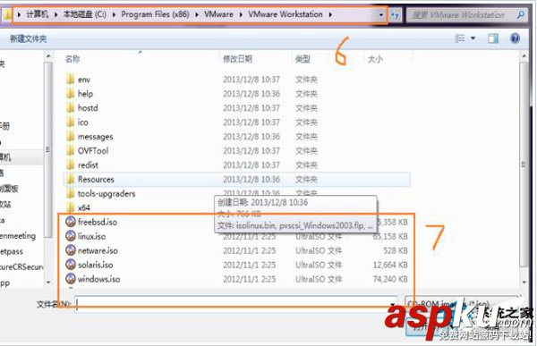Image resolution: width=537 pixels, height=346 pixels.
Task: Click the file list vertical scrollbar
Action: tap(524, 165)
